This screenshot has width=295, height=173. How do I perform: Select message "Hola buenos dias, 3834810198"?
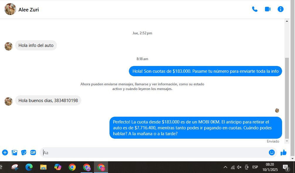pyautogui.click(x=48, y=101)
